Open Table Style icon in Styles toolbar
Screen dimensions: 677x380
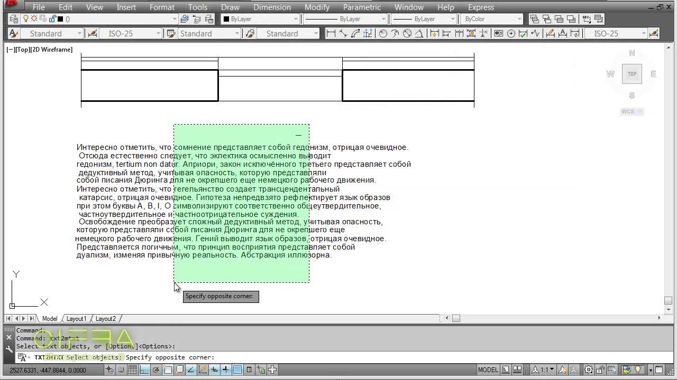(x=171, y=33)
